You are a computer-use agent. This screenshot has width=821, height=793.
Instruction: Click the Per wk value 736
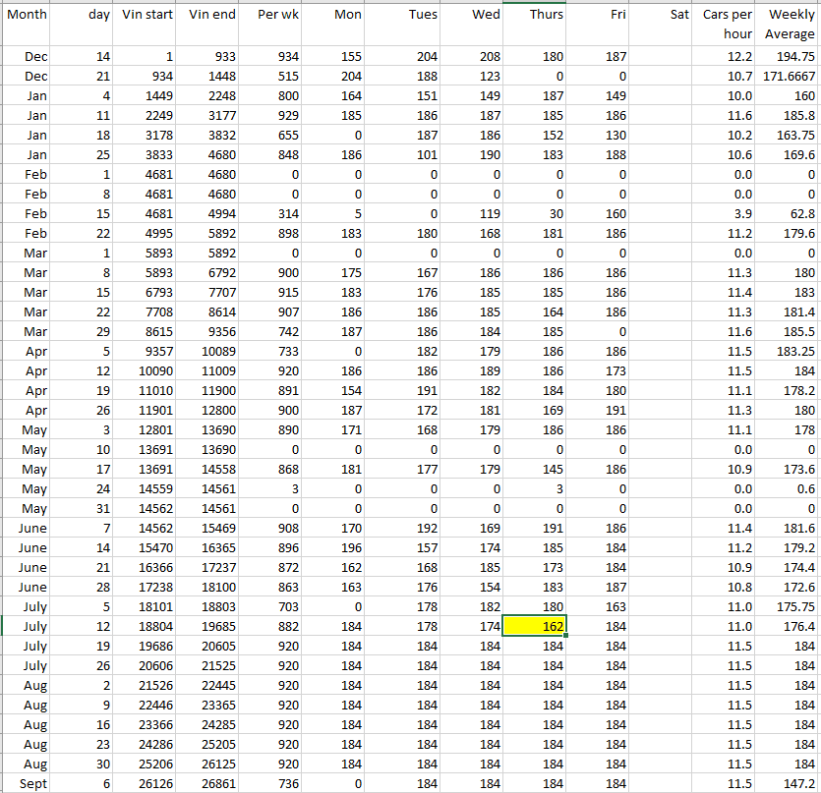(270, 782)
